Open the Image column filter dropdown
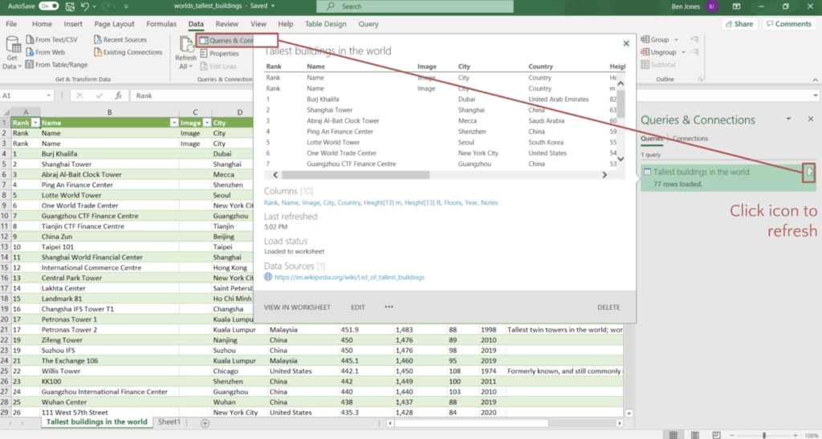 click(x=207, y=123)
